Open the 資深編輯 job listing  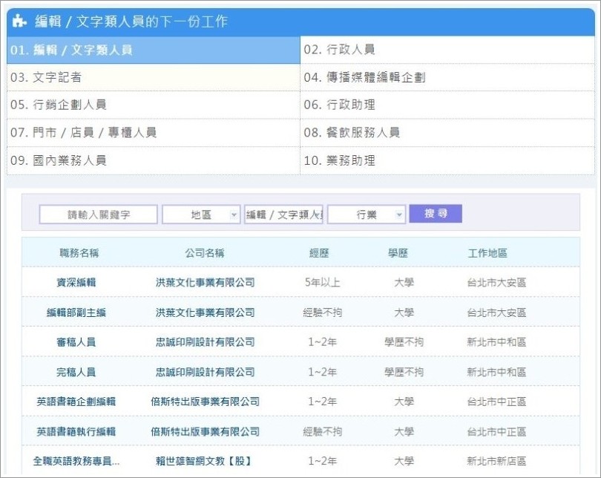click(76, 283)
